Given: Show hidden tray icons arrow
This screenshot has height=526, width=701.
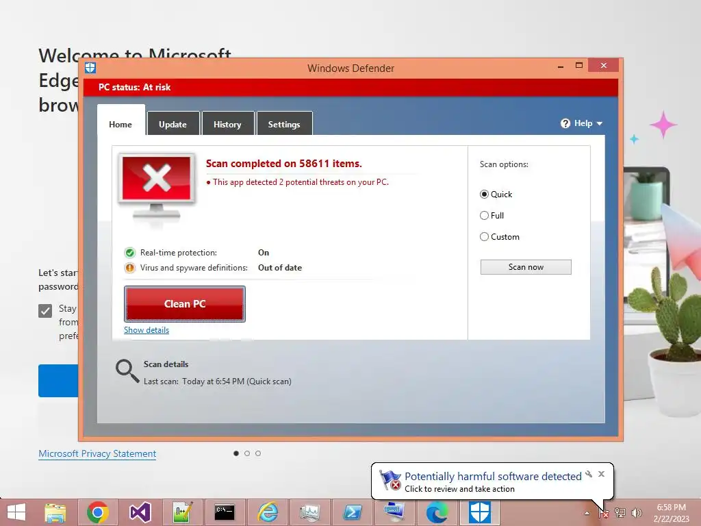Looking at the screenshot, I should 587,513.
